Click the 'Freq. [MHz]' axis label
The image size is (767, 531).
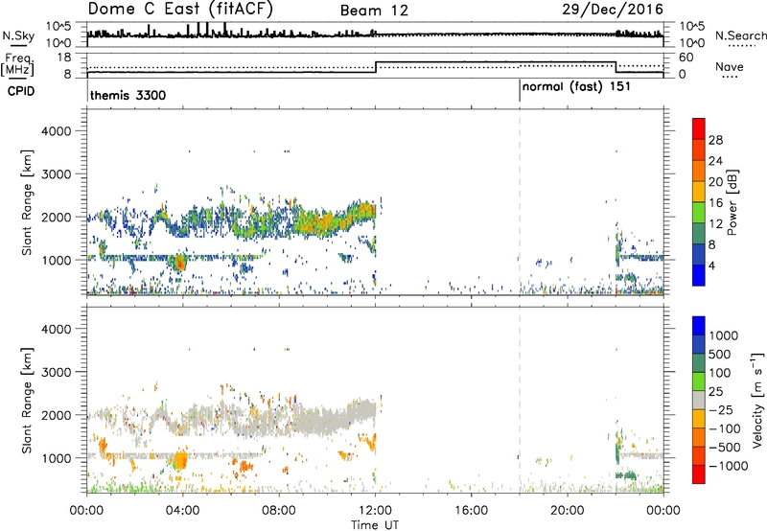tap(18, 65)
